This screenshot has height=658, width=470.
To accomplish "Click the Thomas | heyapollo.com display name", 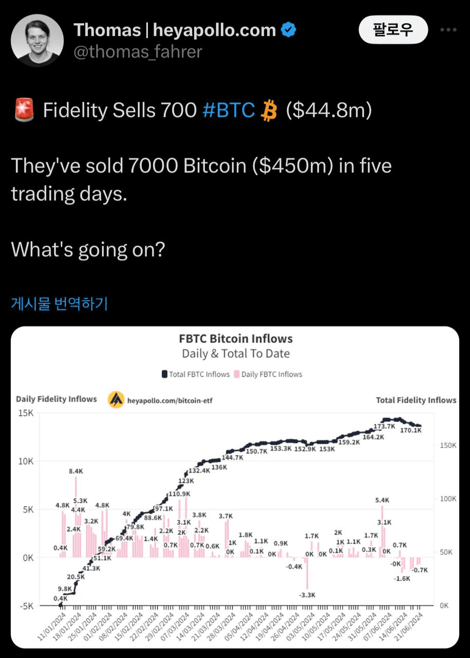I will pyautogui.click(x=175, y=30).
